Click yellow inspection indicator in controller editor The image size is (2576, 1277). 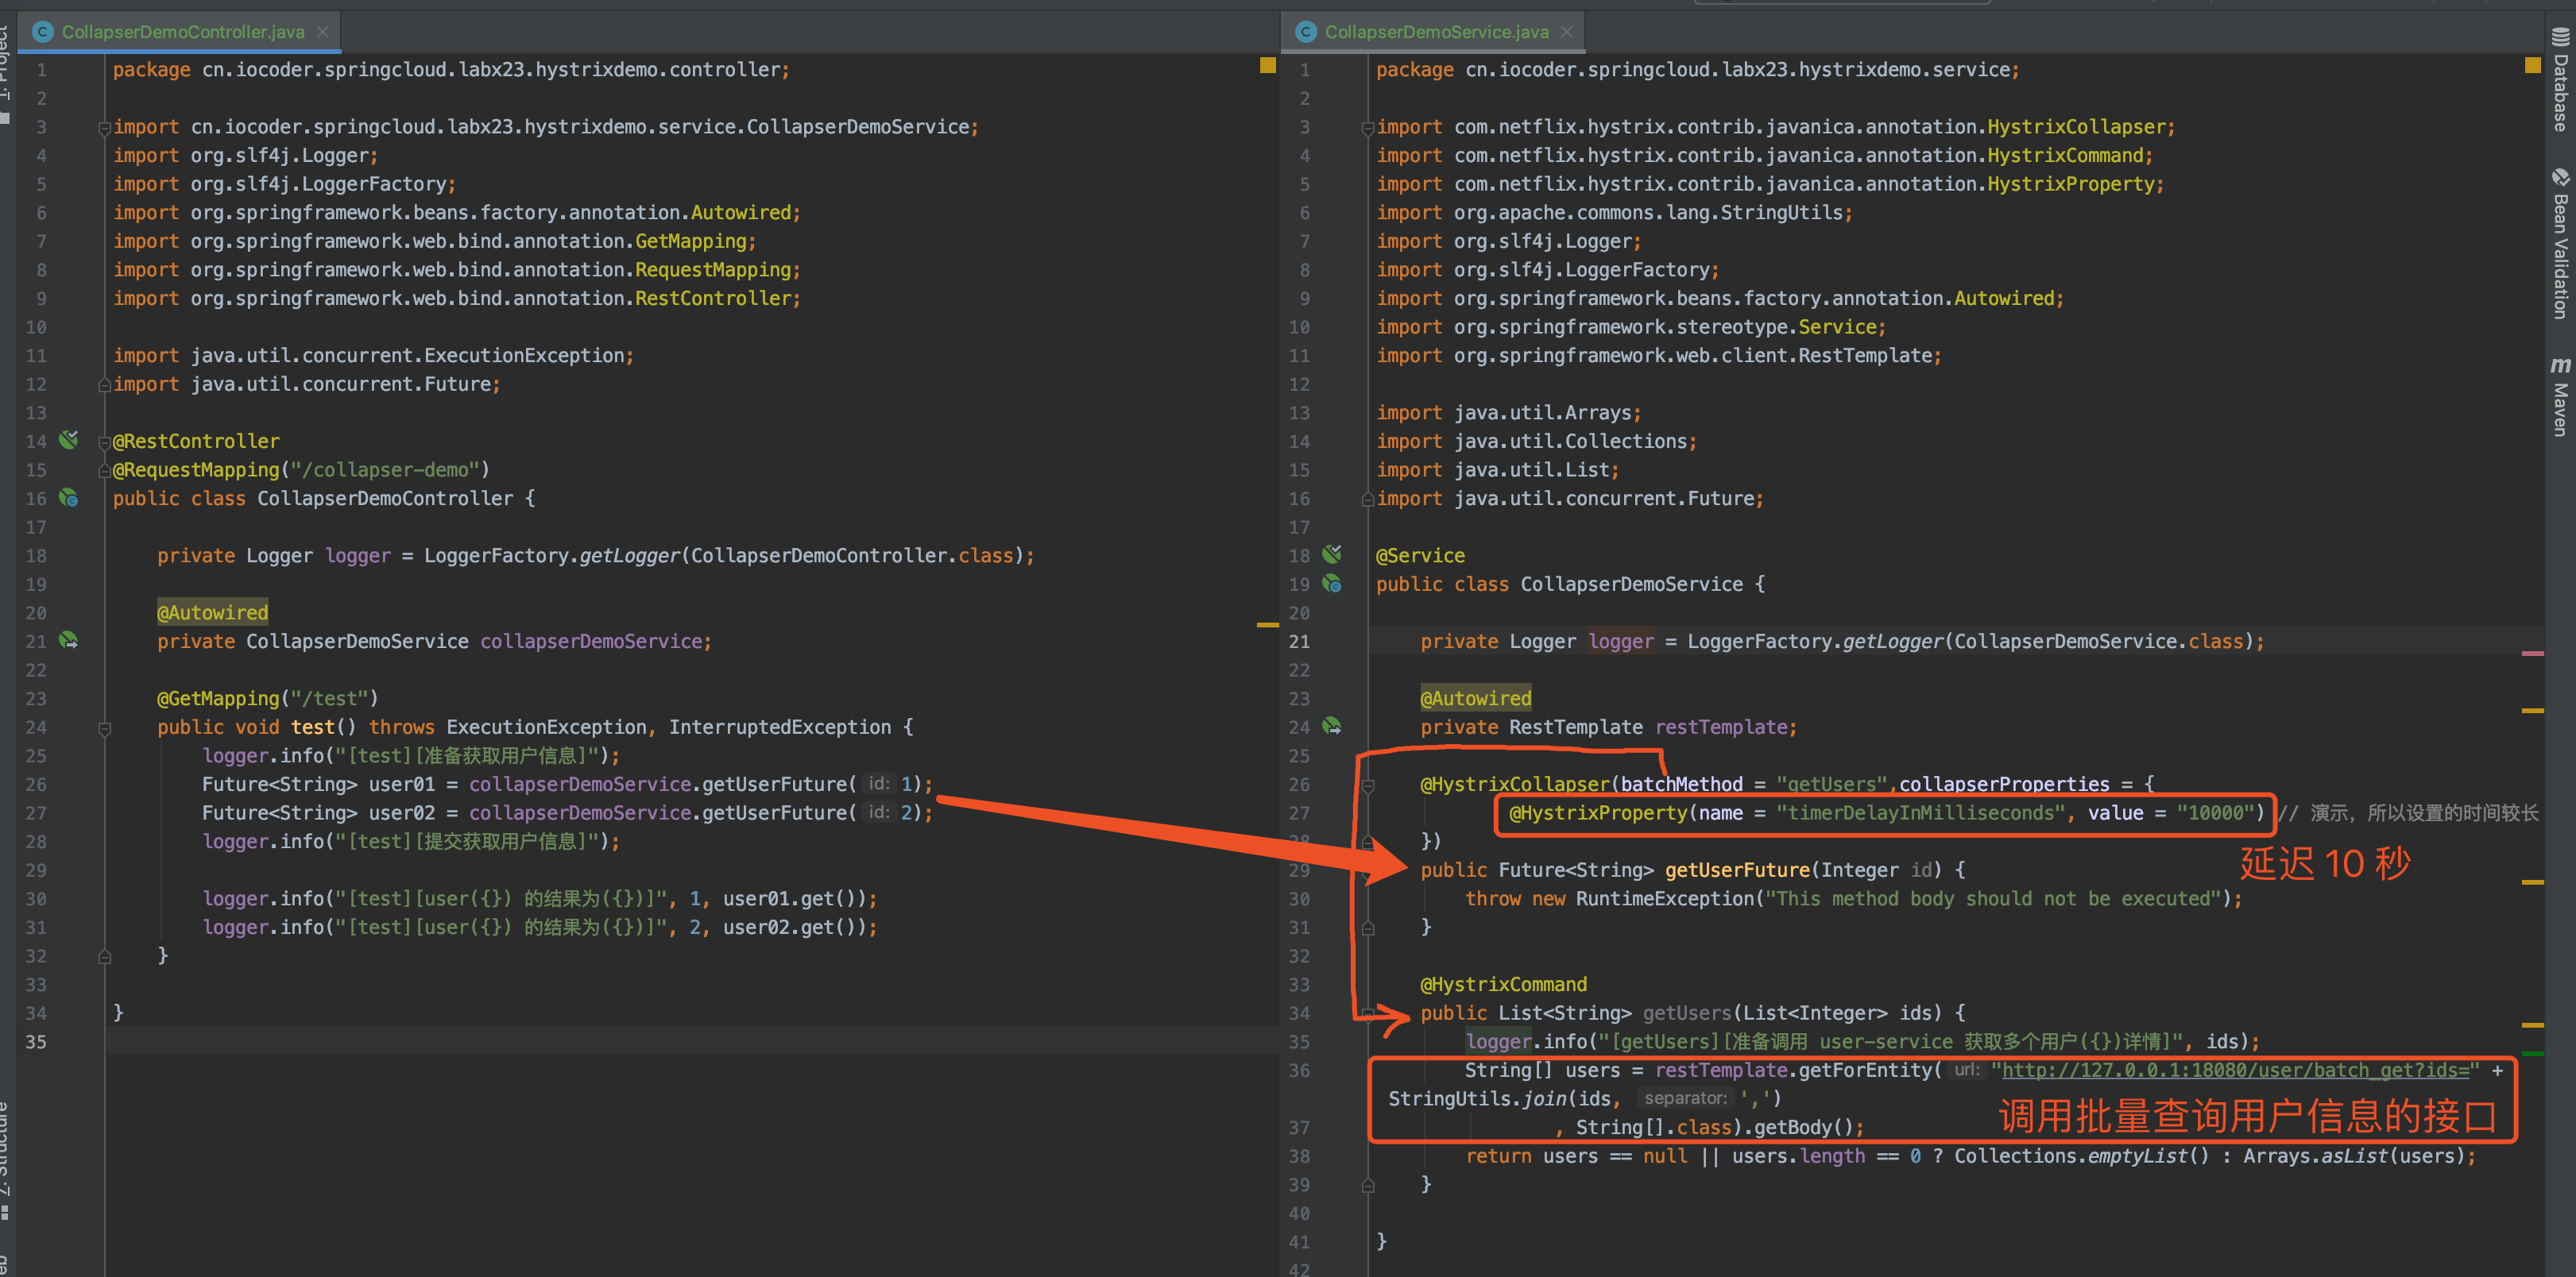point(1267,66)
